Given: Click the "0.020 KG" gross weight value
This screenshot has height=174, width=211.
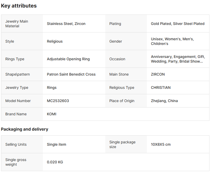Looking at the screenshot, I should point(55,162).
